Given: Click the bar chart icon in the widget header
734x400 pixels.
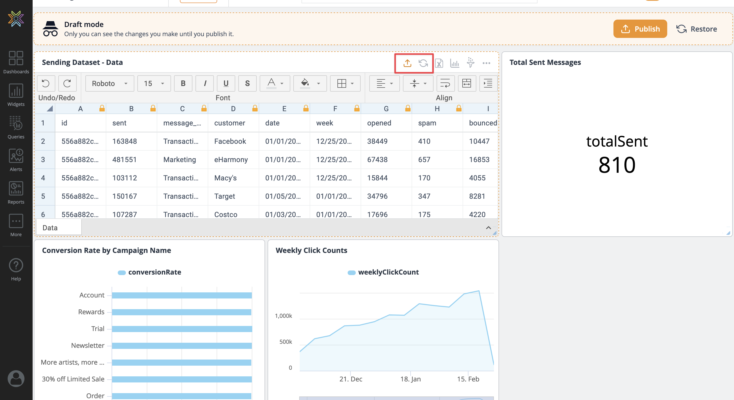Looking at the screenshot, I should [455, 63].
